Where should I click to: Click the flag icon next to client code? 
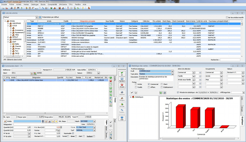[35, 73]
